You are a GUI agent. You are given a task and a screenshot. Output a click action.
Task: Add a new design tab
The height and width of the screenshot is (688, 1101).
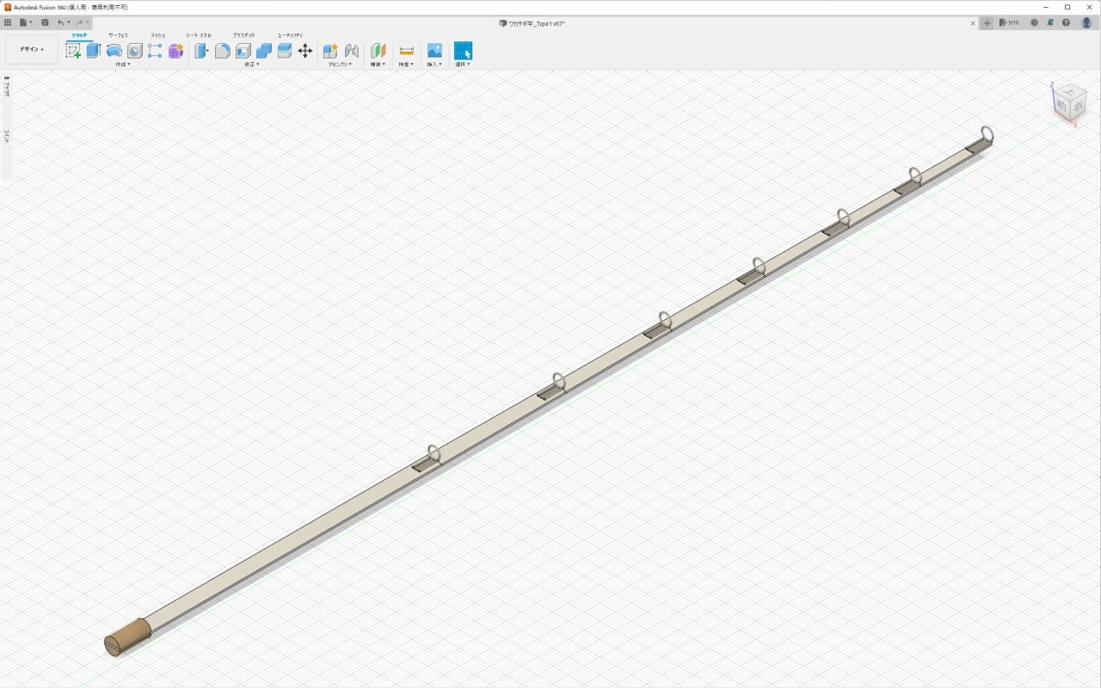point(987,22)
